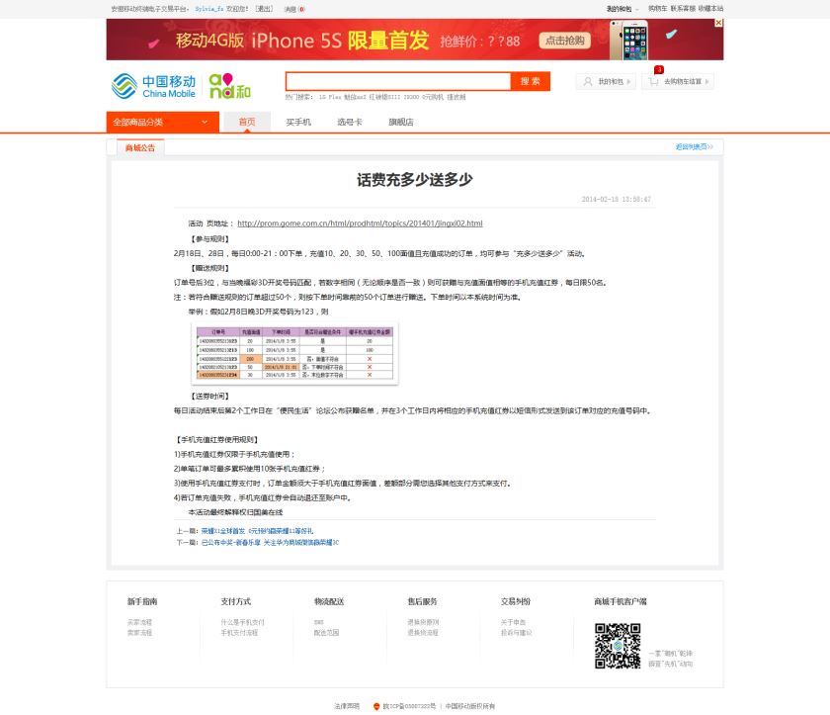
Task: Open the 旗舰店 nav tab
Action: pos(401,122)
